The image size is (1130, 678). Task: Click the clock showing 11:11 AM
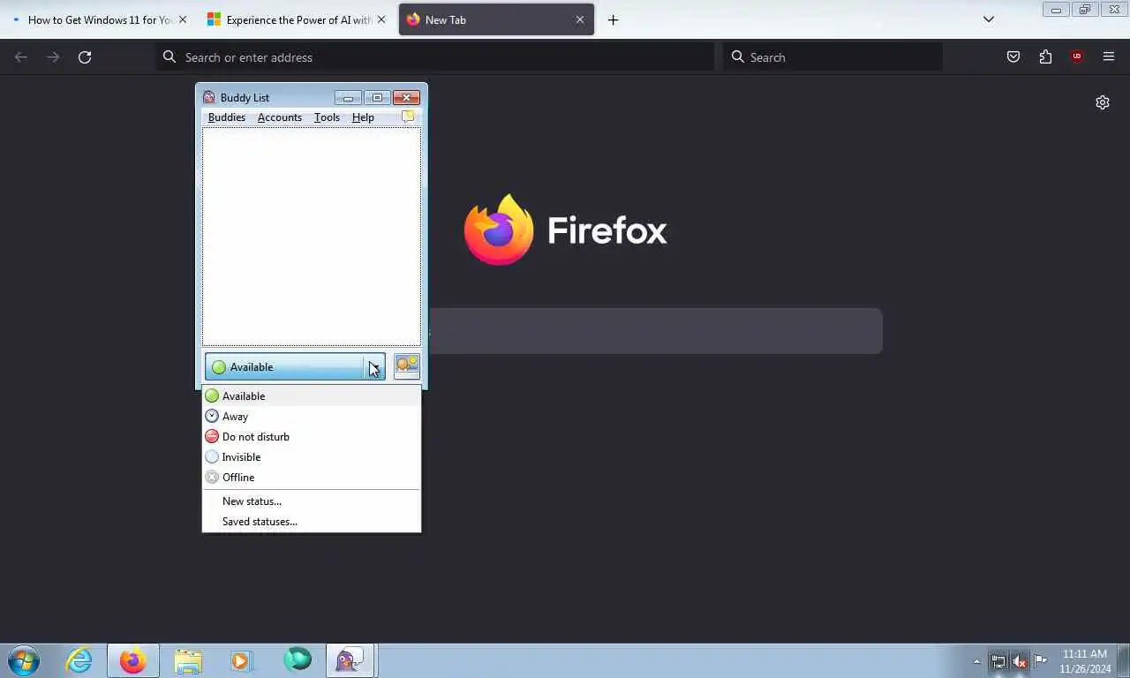coord(1085,661)
